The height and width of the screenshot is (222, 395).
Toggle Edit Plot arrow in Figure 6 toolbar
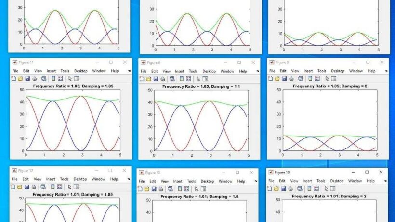click(x=198, y=78)
